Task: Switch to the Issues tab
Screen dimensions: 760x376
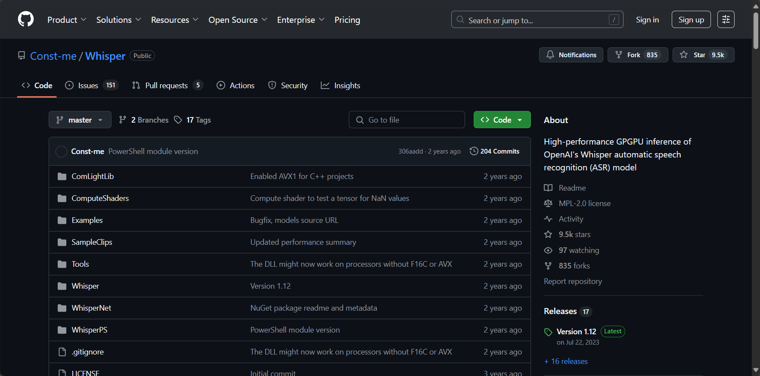Action: pos(91,85)
